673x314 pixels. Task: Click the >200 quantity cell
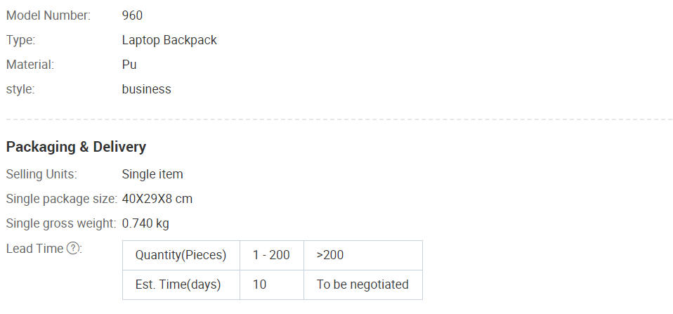363,255
